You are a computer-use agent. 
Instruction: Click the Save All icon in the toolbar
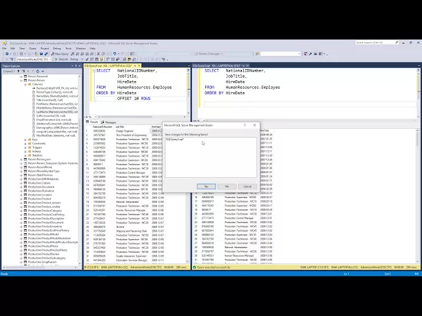coord(46,54)
